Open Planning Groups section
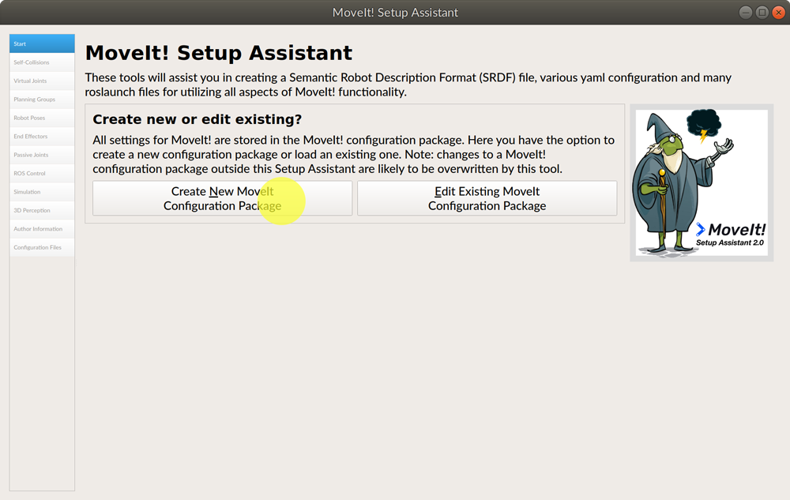790x500 pixels. [x=42, y=100]
